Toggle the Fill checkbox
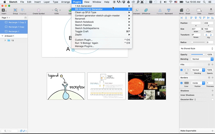This screenshot has width=215, height=134. (x=181, y=70)
